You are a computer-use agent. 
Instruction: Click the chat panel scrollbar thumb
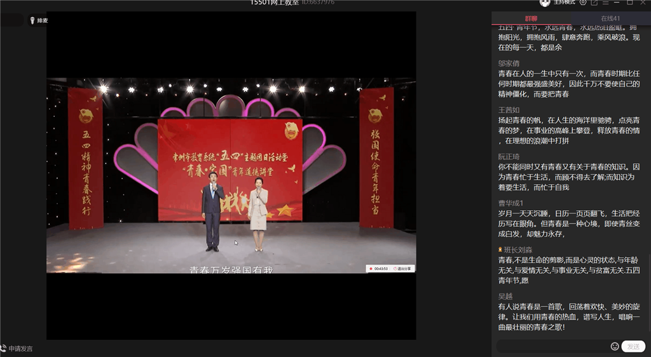coord(649,293)
